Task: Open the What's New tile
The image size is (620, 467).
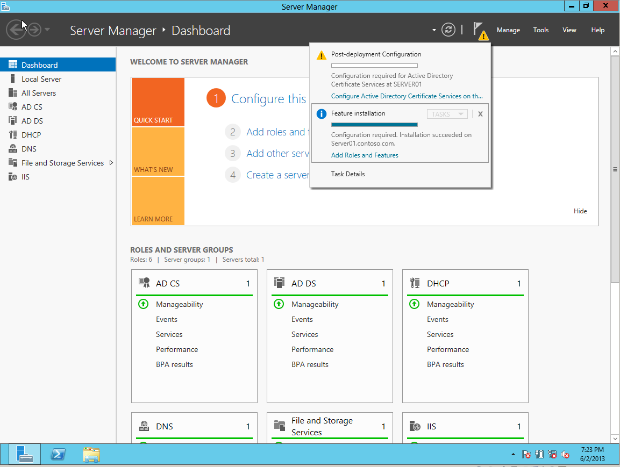Action: click(158, 152)
